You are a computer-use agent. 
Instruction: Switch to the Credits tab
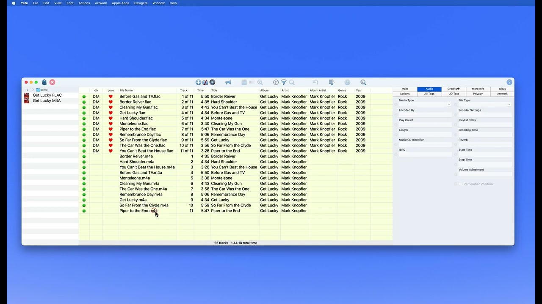click(x=454, y=89)
